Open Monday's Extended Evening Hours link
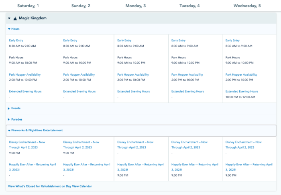 pyautogui.click(x=133, y=91)
